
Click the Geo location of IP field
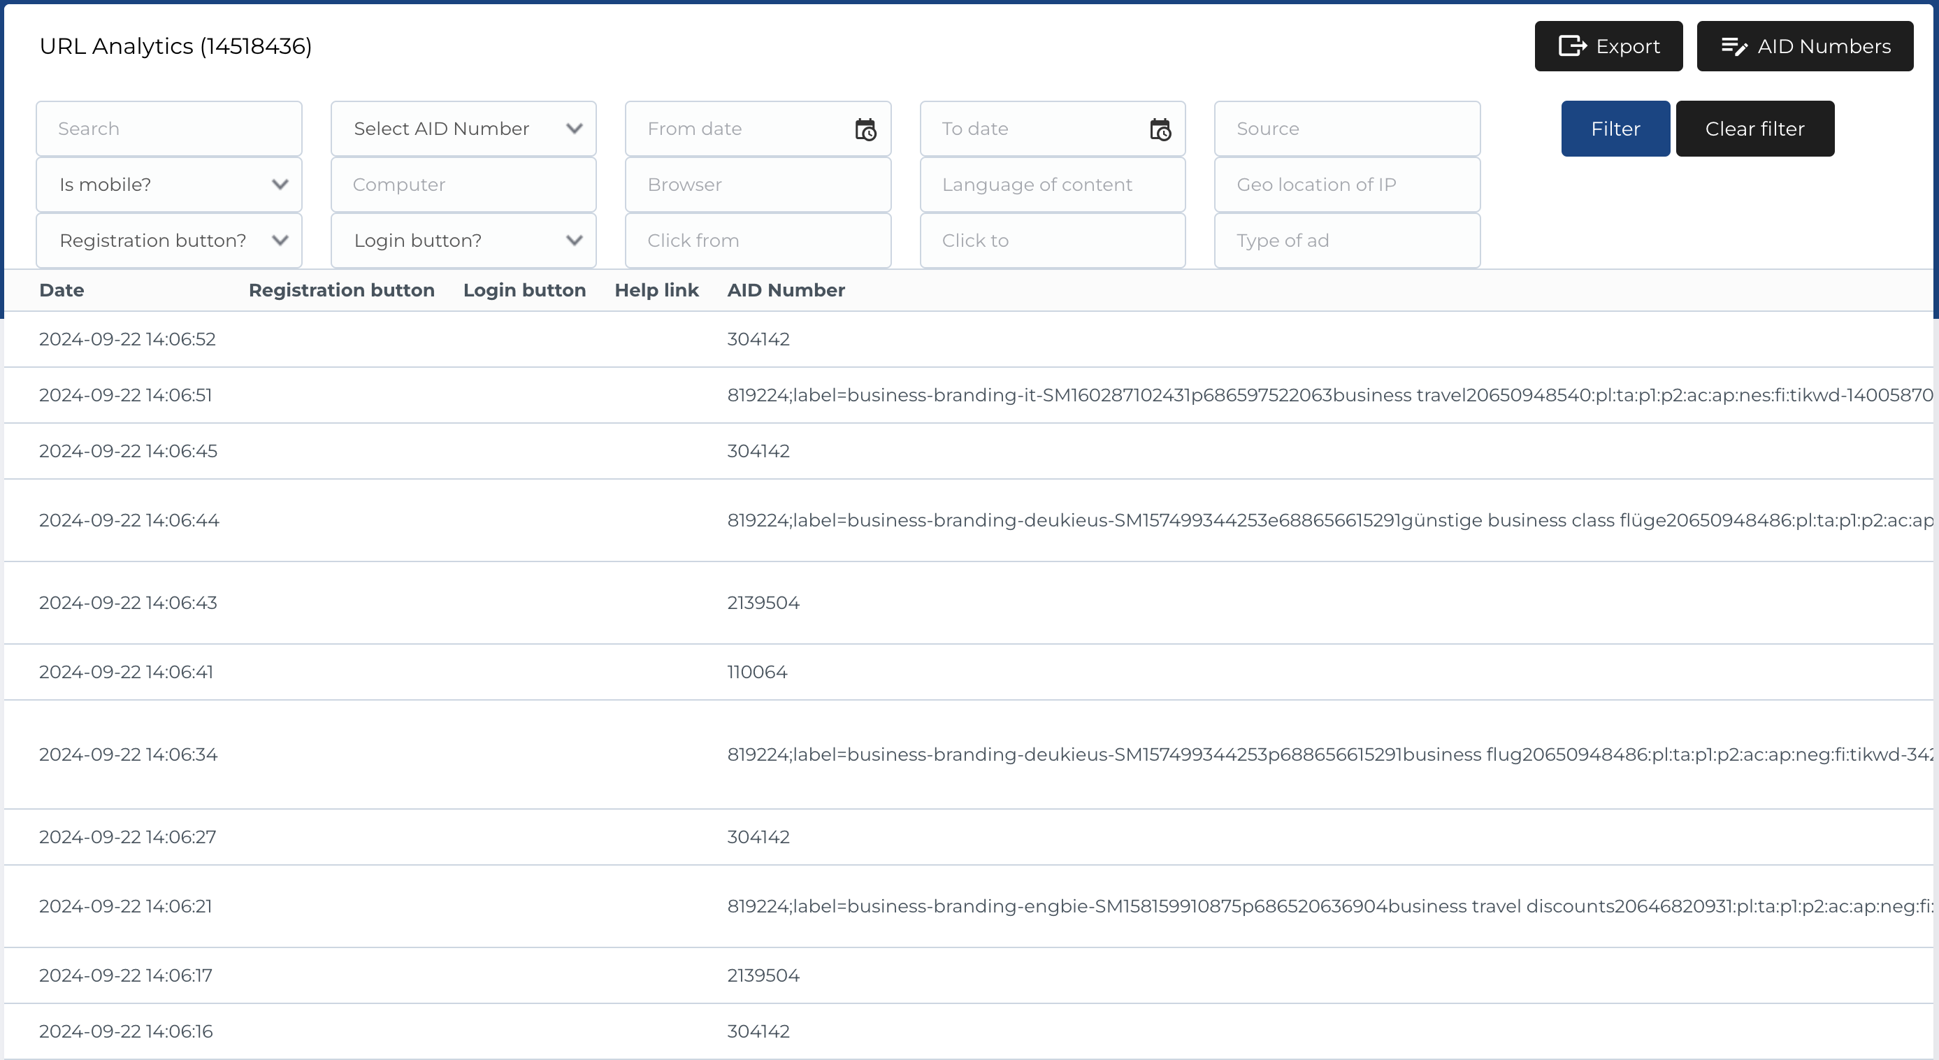tap(1347, 184)
